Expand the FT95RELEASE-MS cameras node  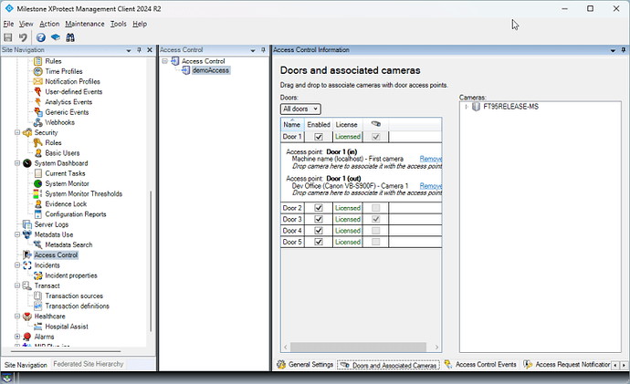point(467,107)
